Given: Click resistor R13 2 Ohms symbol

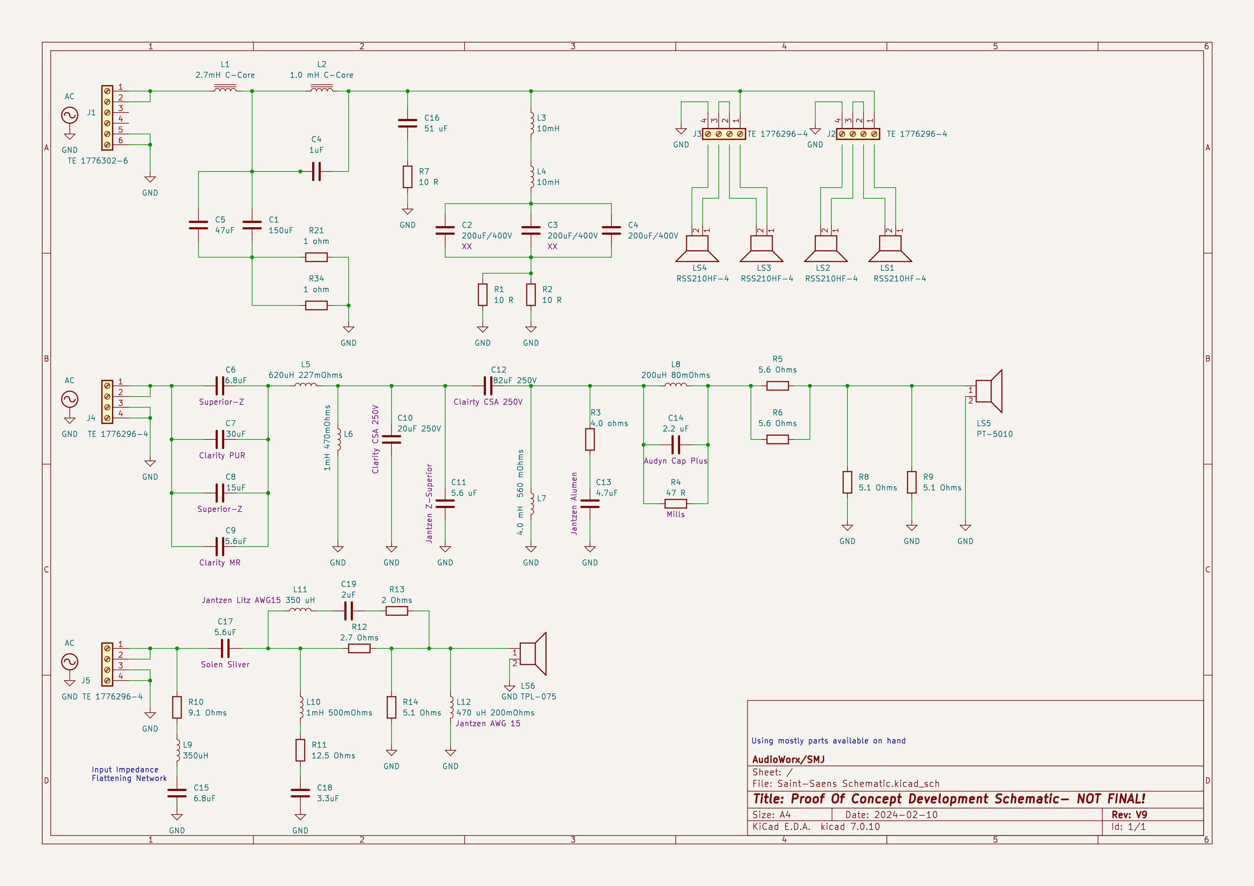Looking at the screenshot, I should pyautogui.click(x=397, y=611).
